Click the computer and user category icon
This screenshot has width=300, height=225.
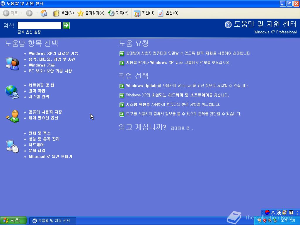(x=12, y=63)
